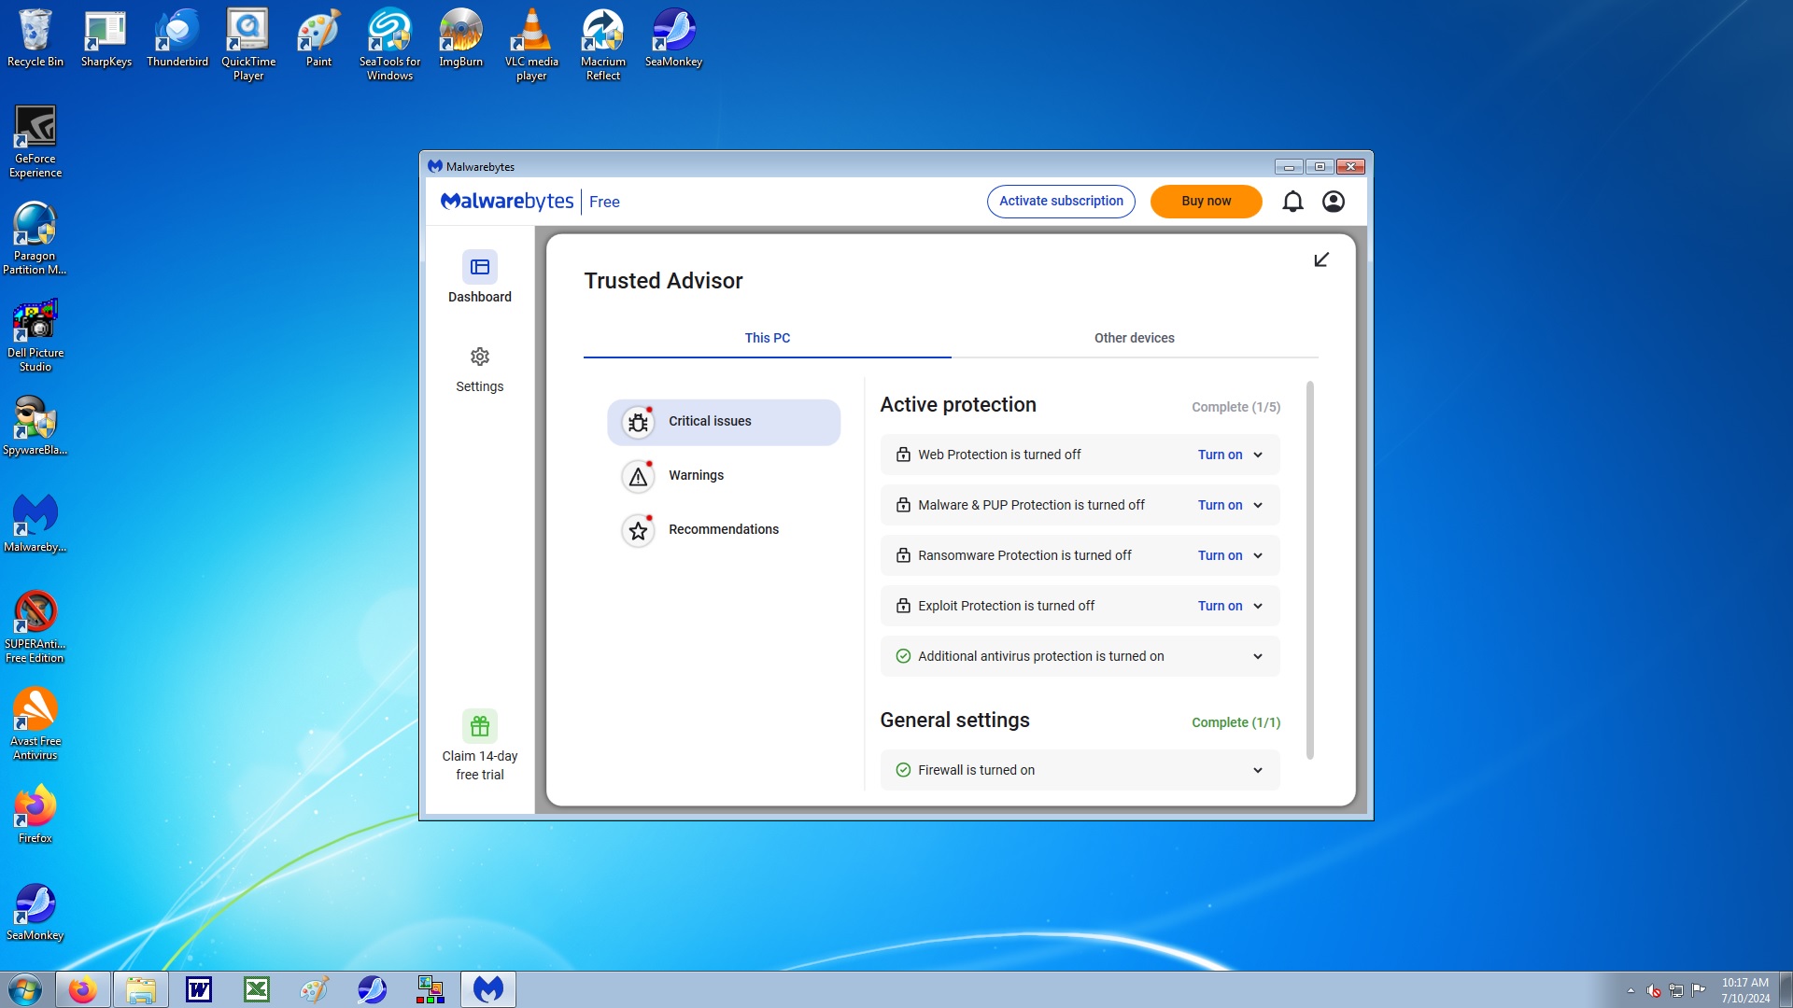Open Paragon Partition Manager shortcut
This screenshot has width=1793, height=1008.
35,239
